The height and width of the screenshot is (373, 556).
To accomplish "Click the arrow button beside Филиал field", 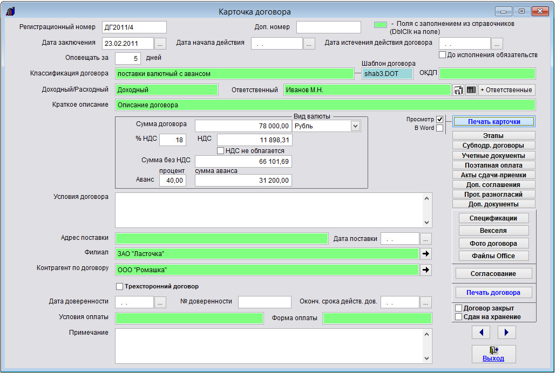I will coord(426,253).
